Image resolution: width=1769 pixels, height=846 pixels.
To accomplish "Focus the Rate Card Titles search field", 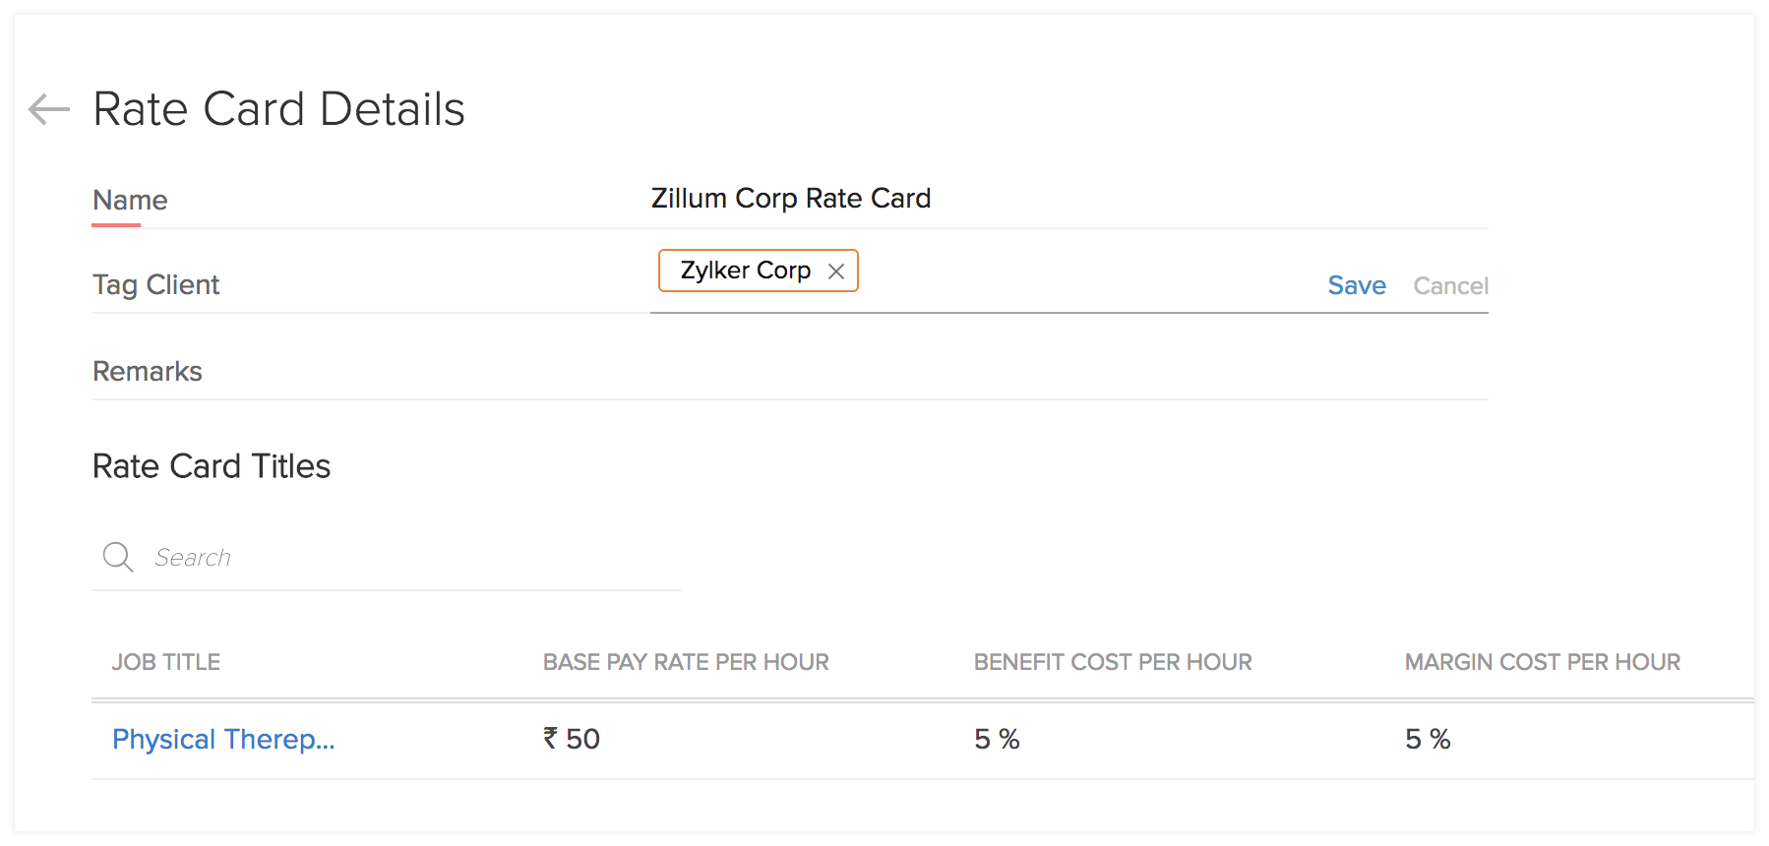I will pos(394,558).
